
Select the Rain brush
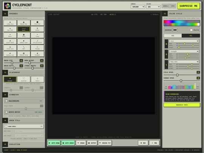(24, 48)
